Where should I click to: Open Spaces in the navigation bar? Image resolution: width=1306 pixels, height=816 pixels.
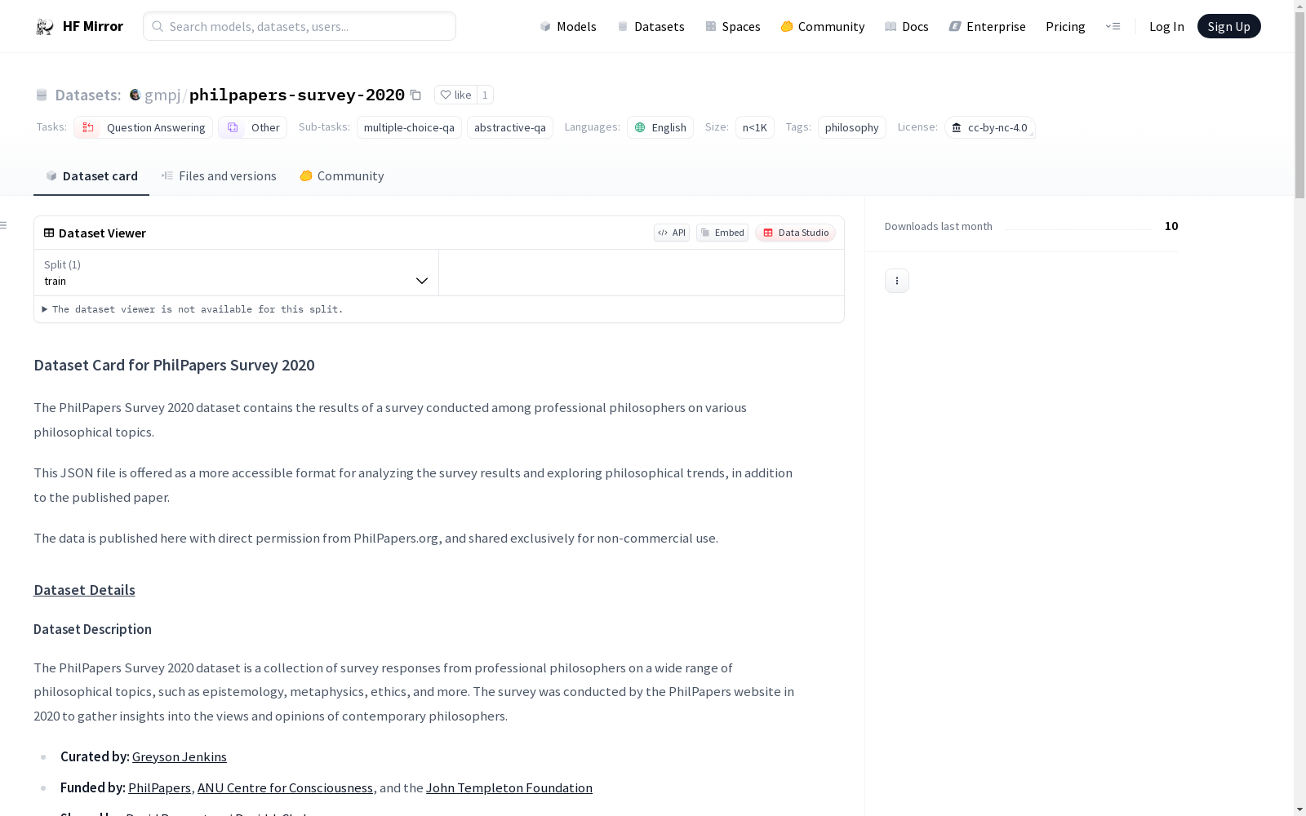[733, 26]
